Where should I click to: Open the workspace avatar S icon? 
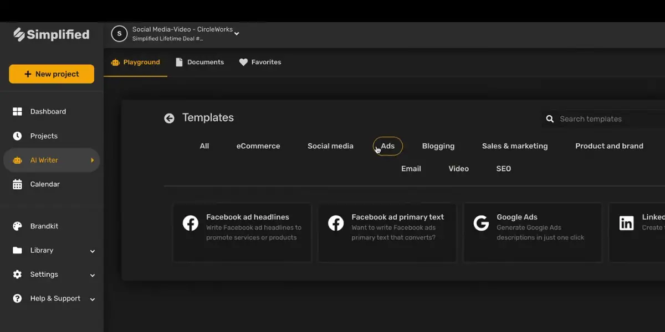(x=119, y=34)
